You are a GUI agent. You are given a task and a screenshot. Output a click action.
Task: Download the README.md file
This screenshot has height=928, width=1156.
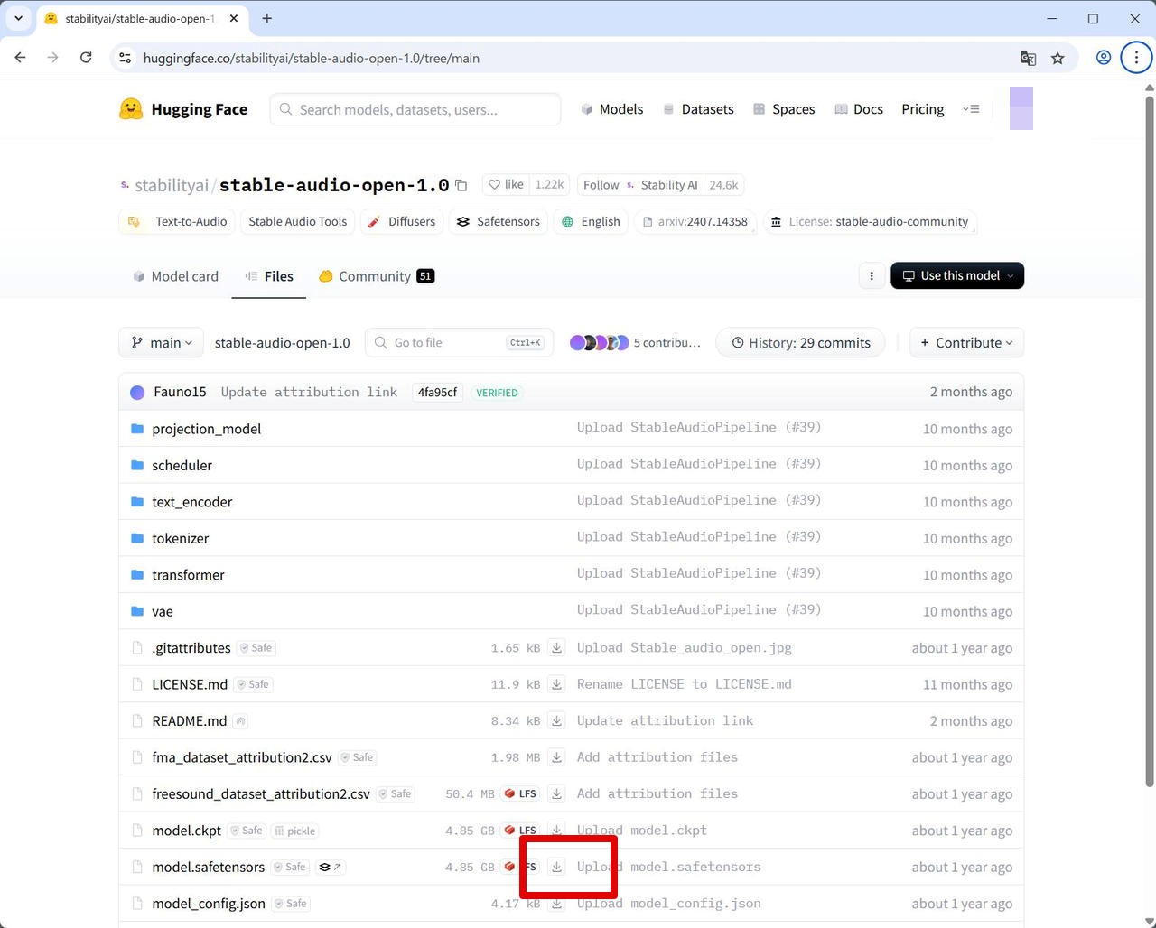557,721
